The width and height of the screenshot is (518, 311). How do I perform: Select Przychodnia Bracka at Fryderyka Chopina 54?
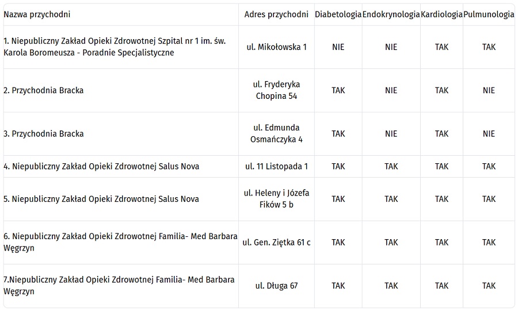44,90
